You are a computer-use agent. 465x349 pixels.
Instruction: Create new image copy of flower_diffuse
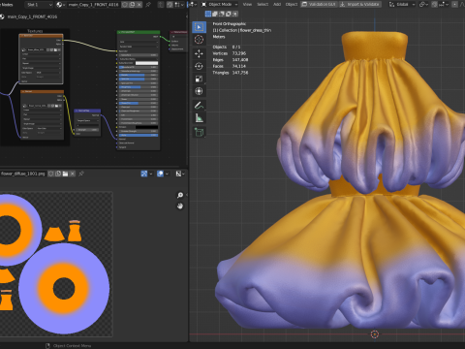pyautogui.click(x=58, y=174)
